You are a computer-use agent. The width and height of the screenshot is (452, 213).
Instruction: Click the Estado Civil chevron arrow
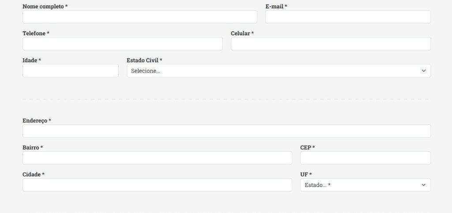[424, 71]
